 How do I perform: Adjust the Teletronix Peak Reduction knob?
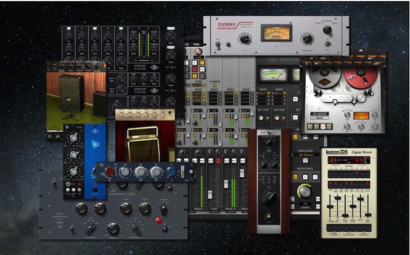tap(307, 39)
